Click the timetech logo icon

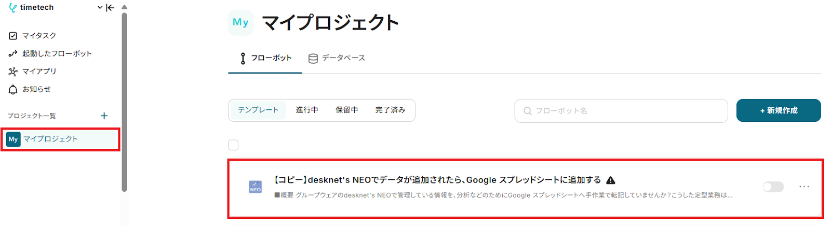click(x=13, y=8)
